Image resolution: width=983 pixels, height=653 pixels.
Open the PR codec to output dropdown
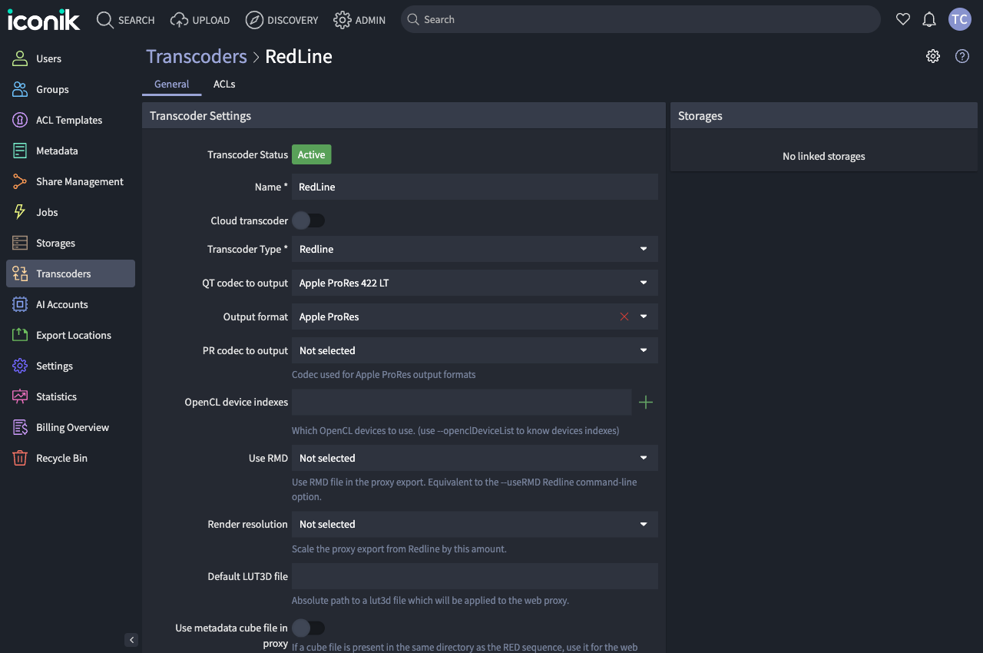[x=474, y=350]
